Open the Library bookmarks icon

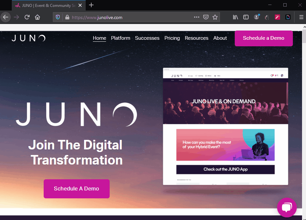click(x=235, y=17)
